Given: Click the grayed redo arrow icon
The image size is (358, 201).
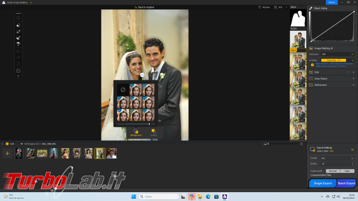Looking at the screenshot, I should (19, 57).
